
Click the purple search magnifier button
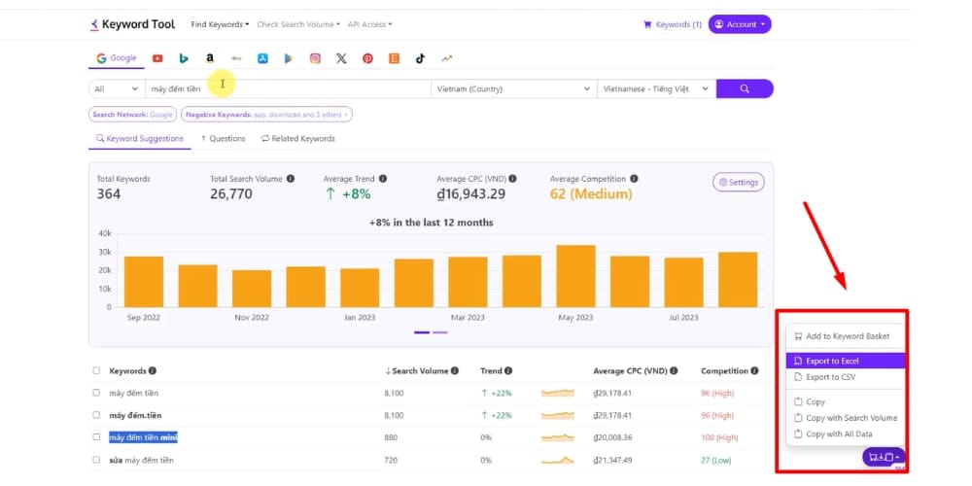(x=745, y=88)
